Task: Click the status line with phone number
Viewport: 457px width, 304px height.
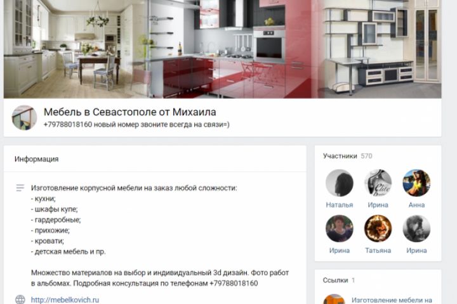Action: [x=136, y=125]
